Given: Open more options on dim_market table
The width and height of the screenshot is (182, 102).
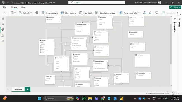Looking at the screenshot, I should (x=128, y=74).
